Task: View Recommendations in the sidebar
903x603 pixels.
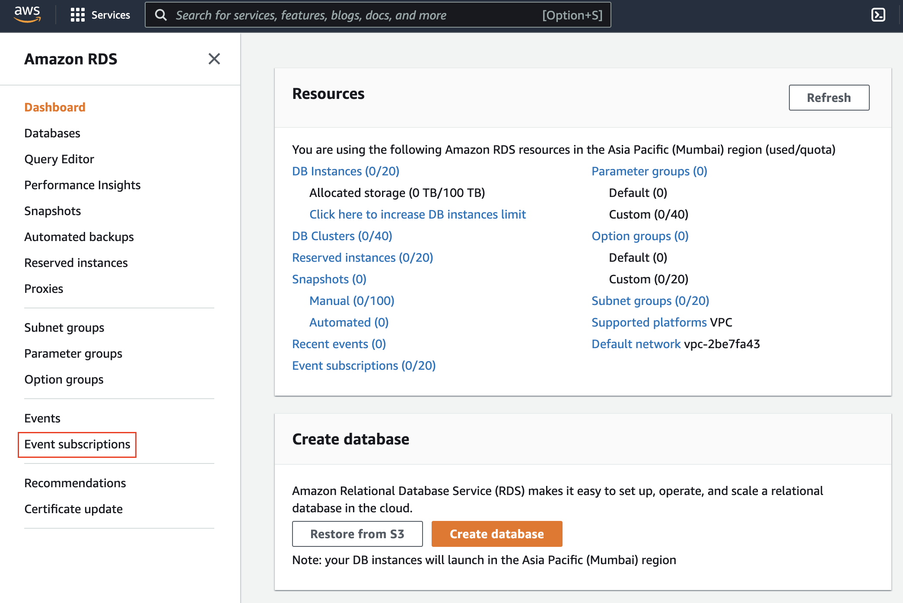Action: tap(75, 483)
